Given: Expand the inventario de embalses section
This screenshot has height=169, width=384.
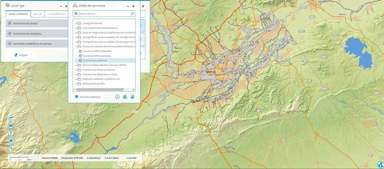Looking at the screenshot, I should point(10,34).
